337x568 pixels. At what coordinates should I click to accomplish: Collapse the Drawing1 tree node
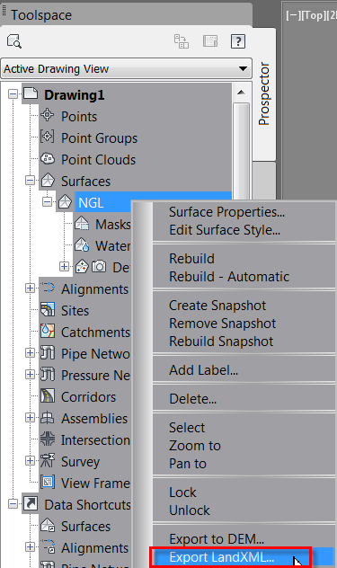point(13,94)
